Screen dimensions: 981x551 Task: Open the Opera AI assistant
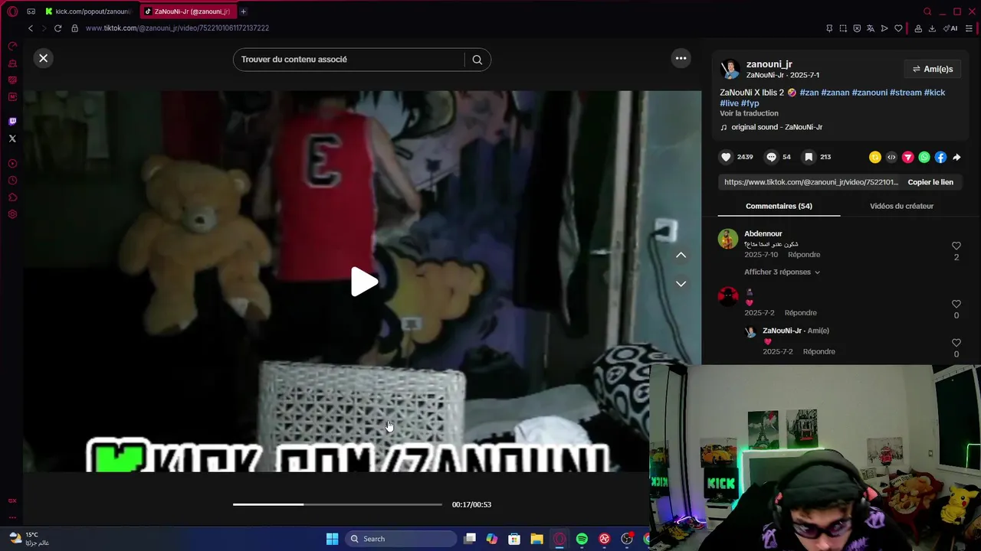(950, 28)
